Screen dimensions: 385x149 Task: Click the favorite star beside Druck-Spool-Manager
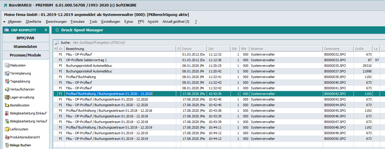pyautogui.click(x=57, y=30)
